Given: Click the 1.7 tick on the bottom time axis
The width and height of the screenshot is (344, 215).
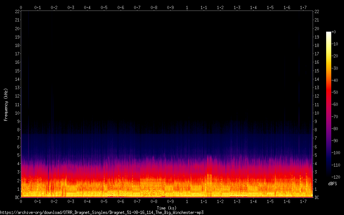Looking at the screenshot, I should point(303,201).
